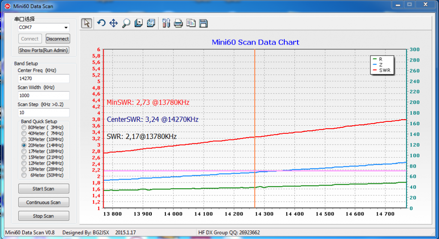This screenshot has height=239, width=439.
Task: Select the Normal pointer tool in chart toolbar
Action: [87, 23]
